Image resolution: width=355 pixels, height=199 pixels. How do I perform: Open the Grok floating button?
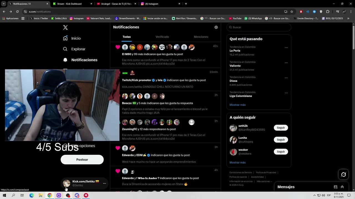pos(344,174)
